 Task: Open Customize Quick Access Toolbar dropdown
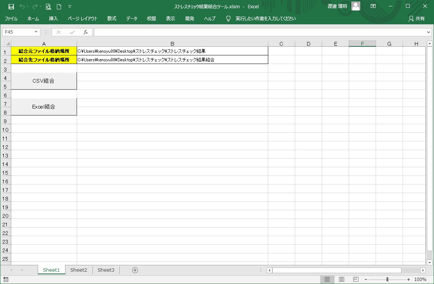coord(70,7)
